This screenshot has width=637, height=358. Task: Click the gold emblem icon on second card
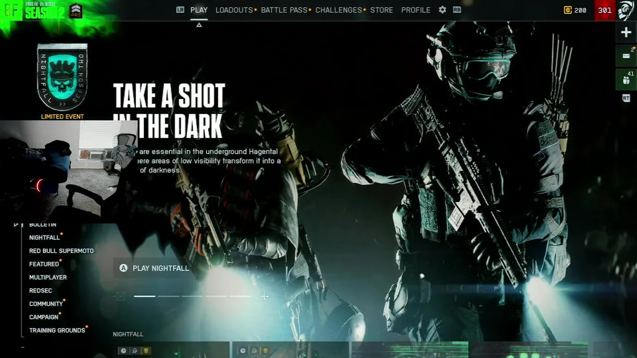[265, 351]
